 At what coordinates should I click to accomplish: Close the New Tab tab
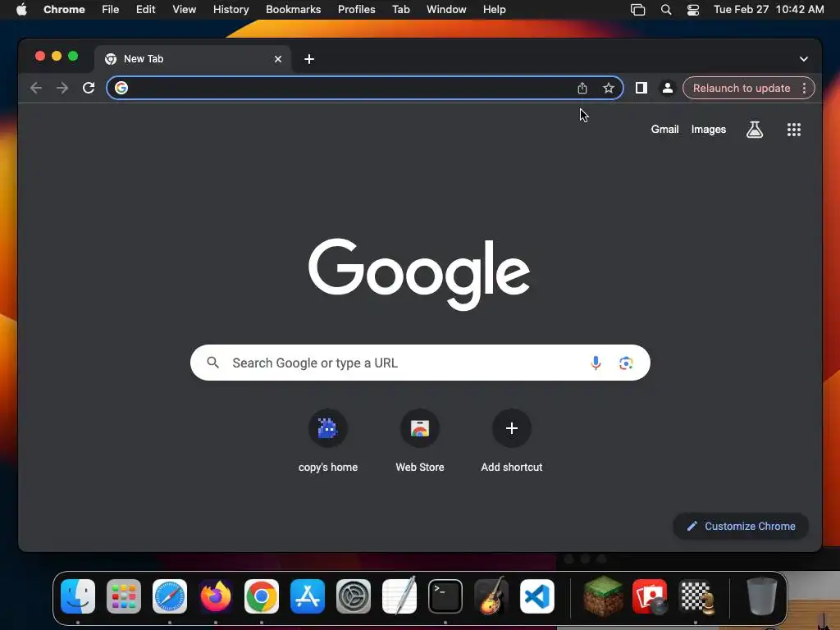pyautogui.click(x=277, y=59)
